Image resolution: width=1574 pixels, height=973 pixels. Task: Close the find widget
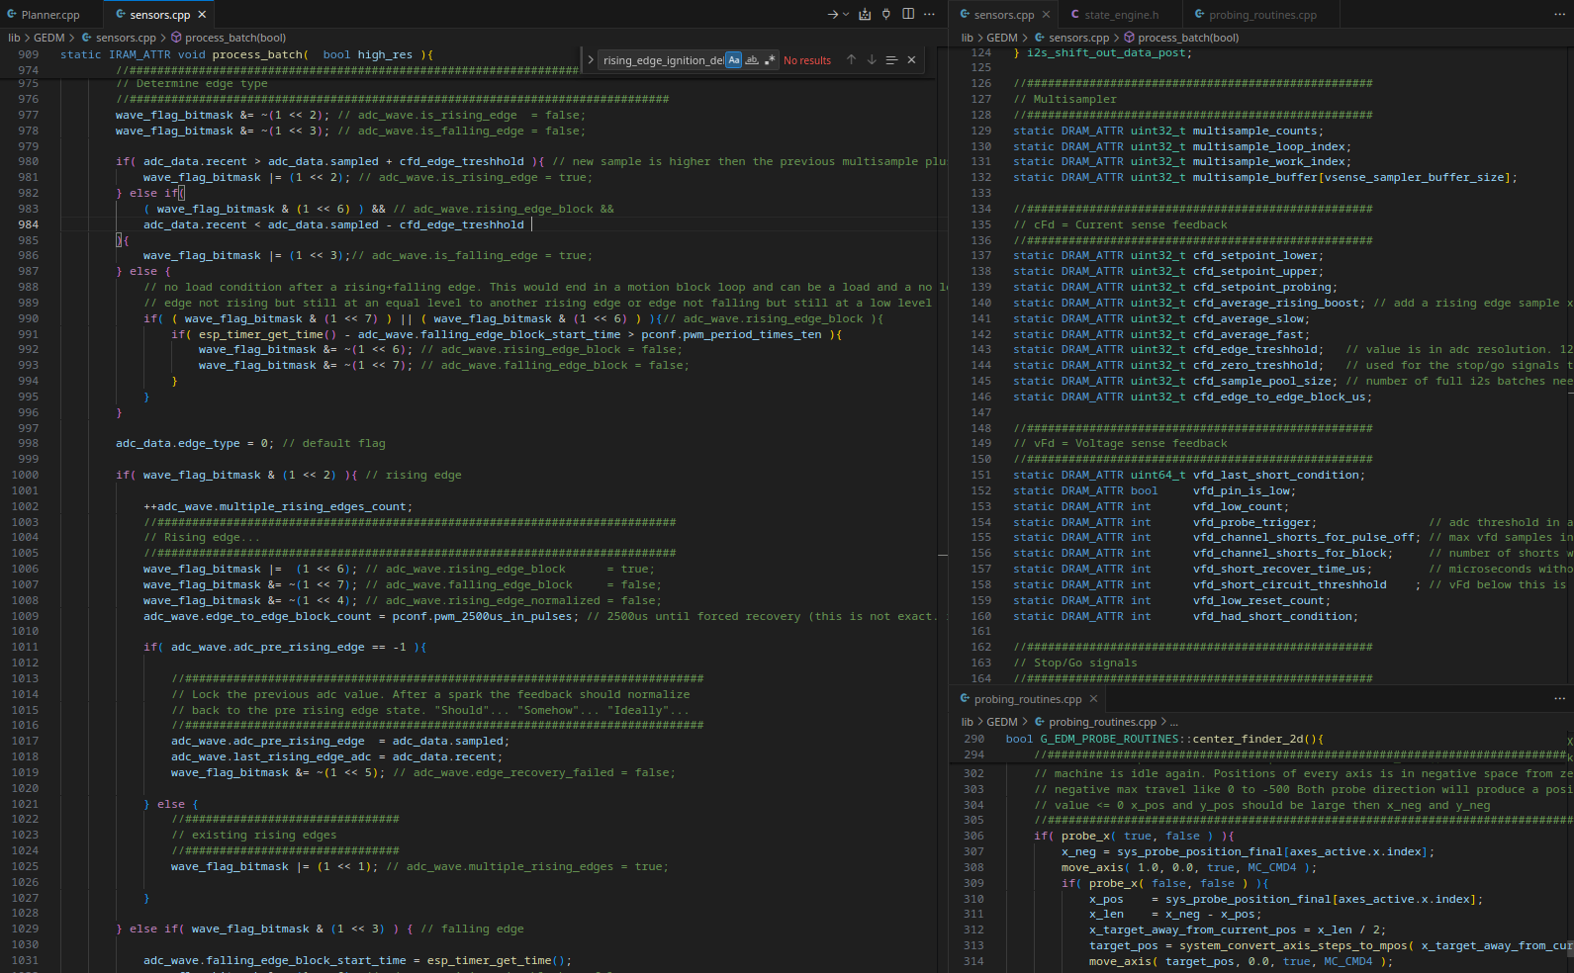click(x=911, y=60)
